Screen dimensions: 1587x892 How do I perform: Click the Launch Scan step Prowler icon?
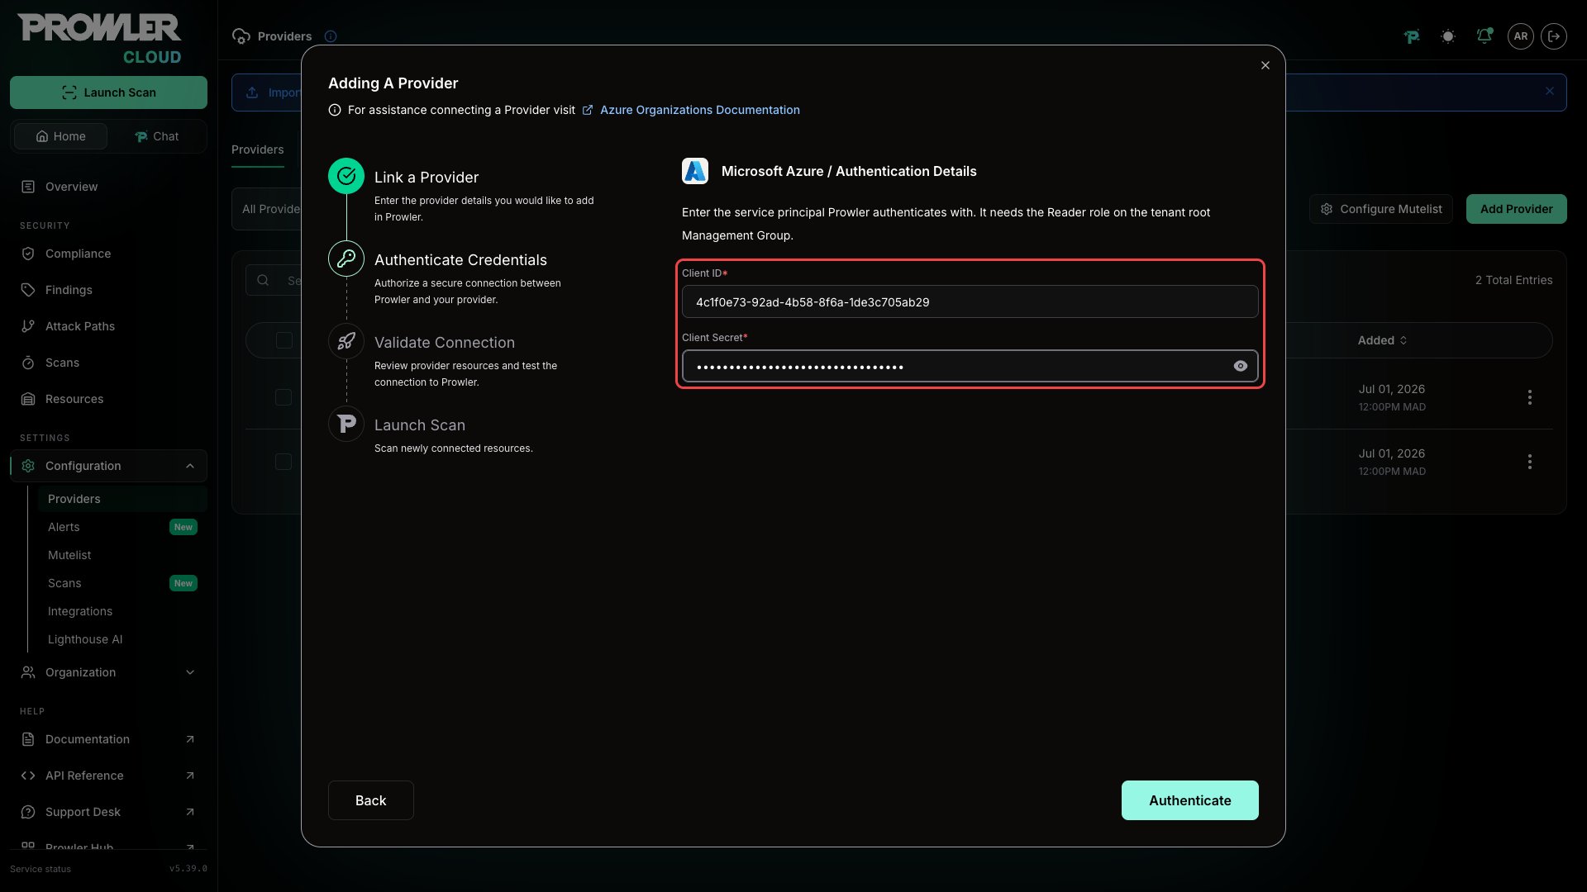click(x=346, y=424)
